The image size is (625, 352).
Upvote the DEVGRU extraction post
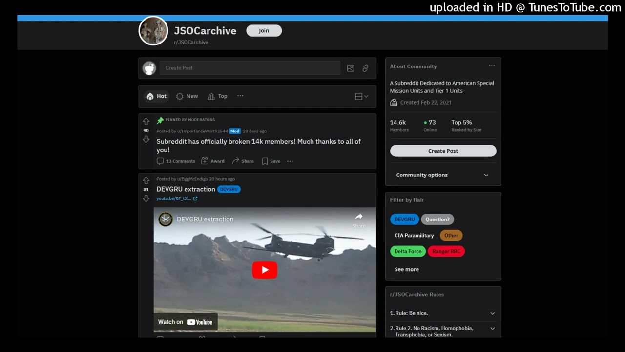click(146, 180)
